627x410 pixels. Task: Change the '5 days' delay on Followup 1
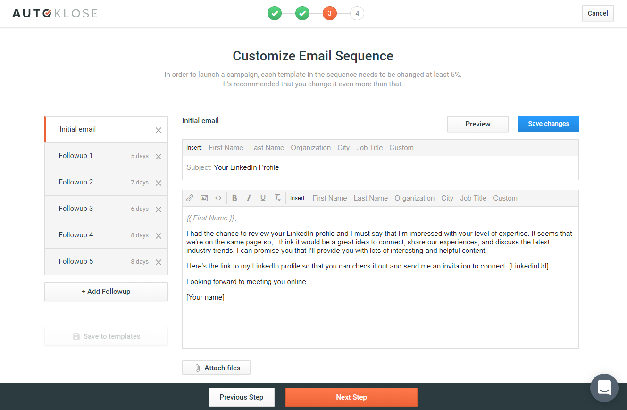tap(140, 156)
